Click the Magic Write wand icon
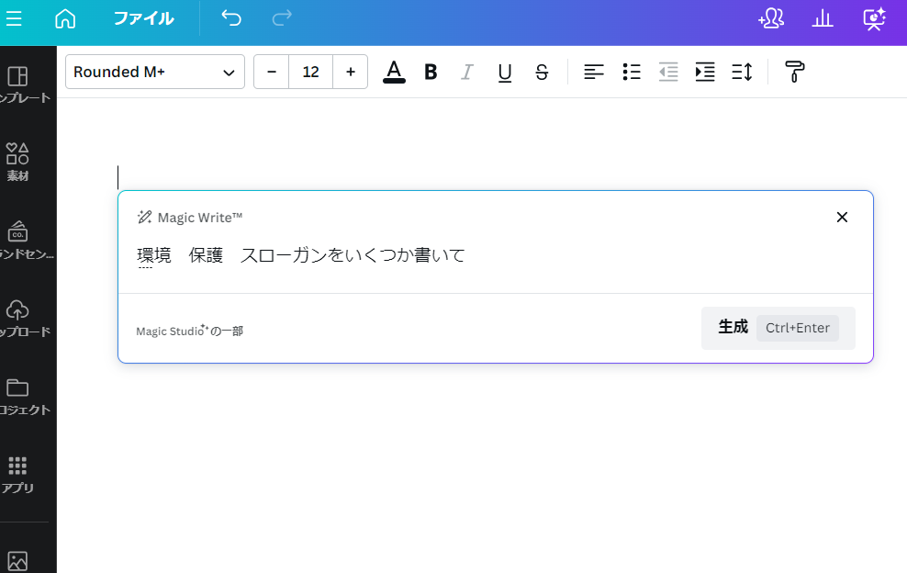This screenshot has width=907, height=573. click(144, 217)
